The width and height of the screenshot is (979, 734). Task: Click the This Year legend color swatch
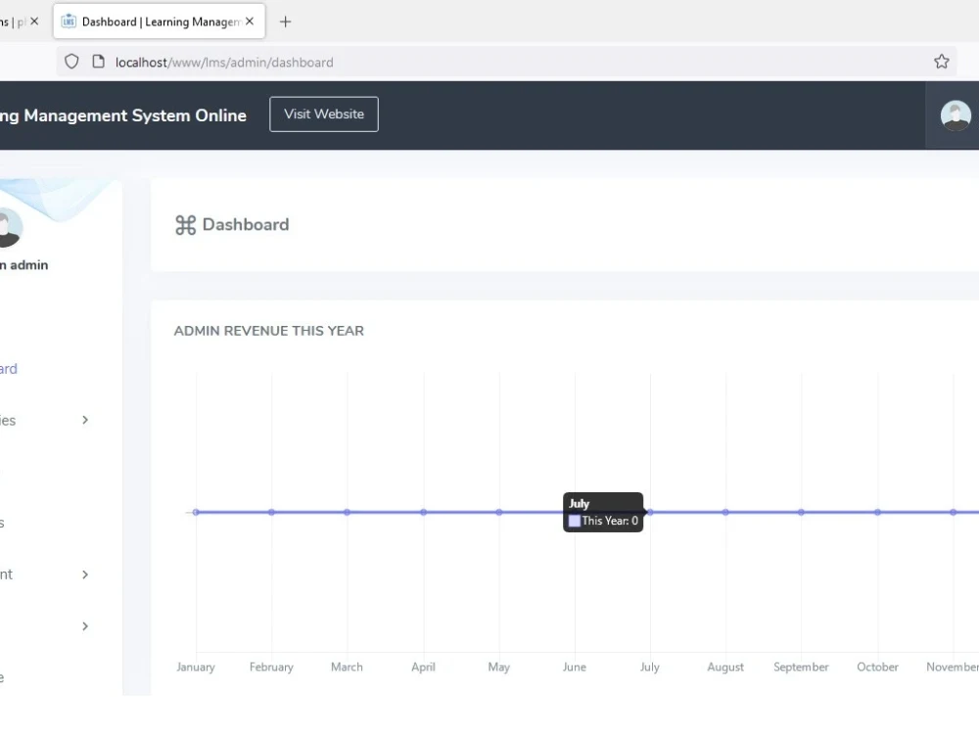point(575,521)
